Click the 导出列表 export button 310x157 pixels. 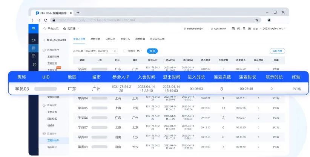pyautogui.click(x=277, y=51)
